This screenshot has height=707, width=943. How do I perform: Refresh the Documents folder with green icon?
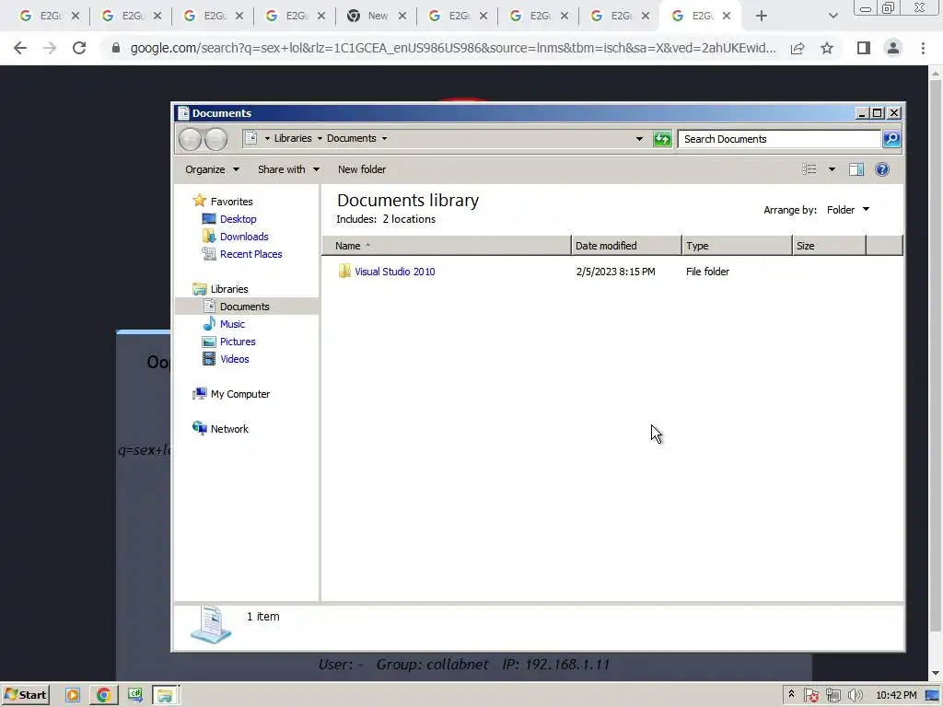(662, 139)
